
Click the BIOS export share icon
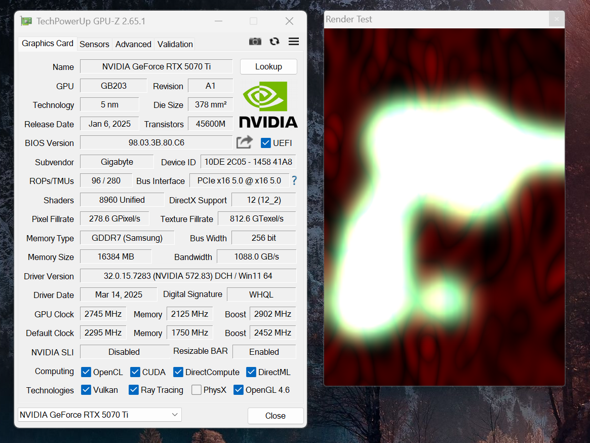tap(245, 142)
